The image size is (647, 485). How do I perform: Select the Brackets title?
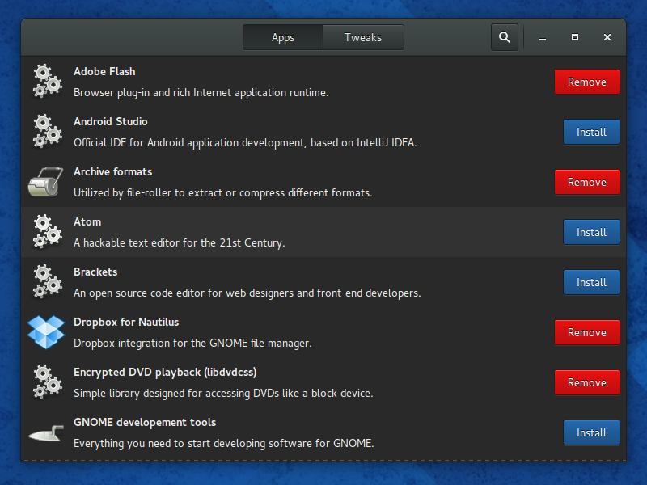(x=95, y=272)
